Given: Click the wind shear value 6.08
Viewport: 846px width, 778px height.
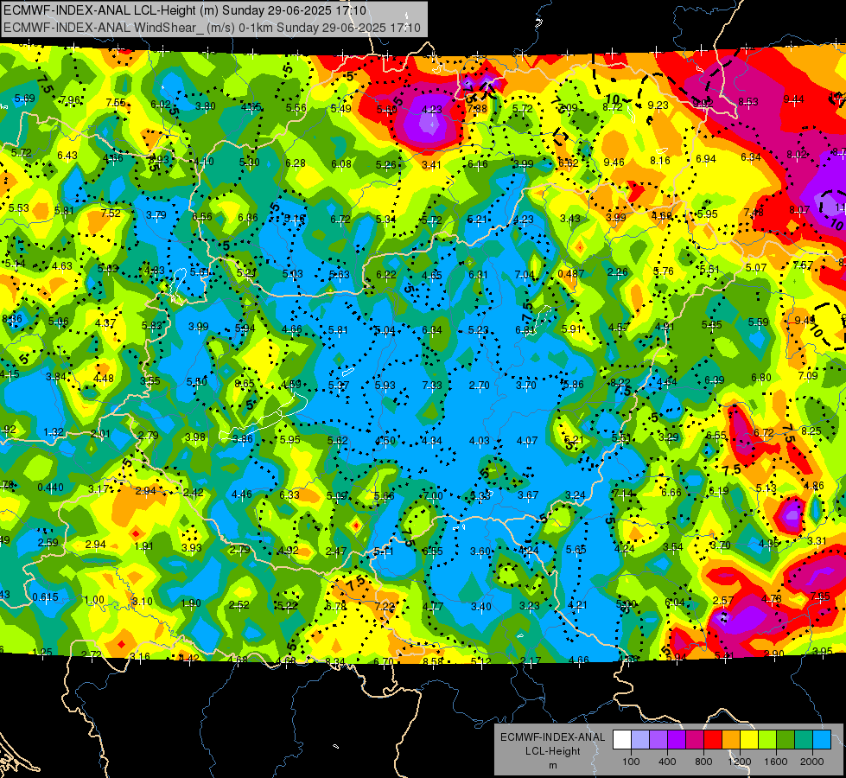Looking at the screenshot, I should pos(341,164).
